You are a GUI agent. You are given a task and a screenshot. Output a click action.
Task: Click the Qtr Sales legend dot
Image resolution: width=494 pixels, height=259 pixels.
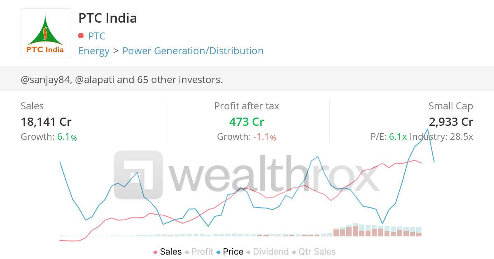point(293,251)
